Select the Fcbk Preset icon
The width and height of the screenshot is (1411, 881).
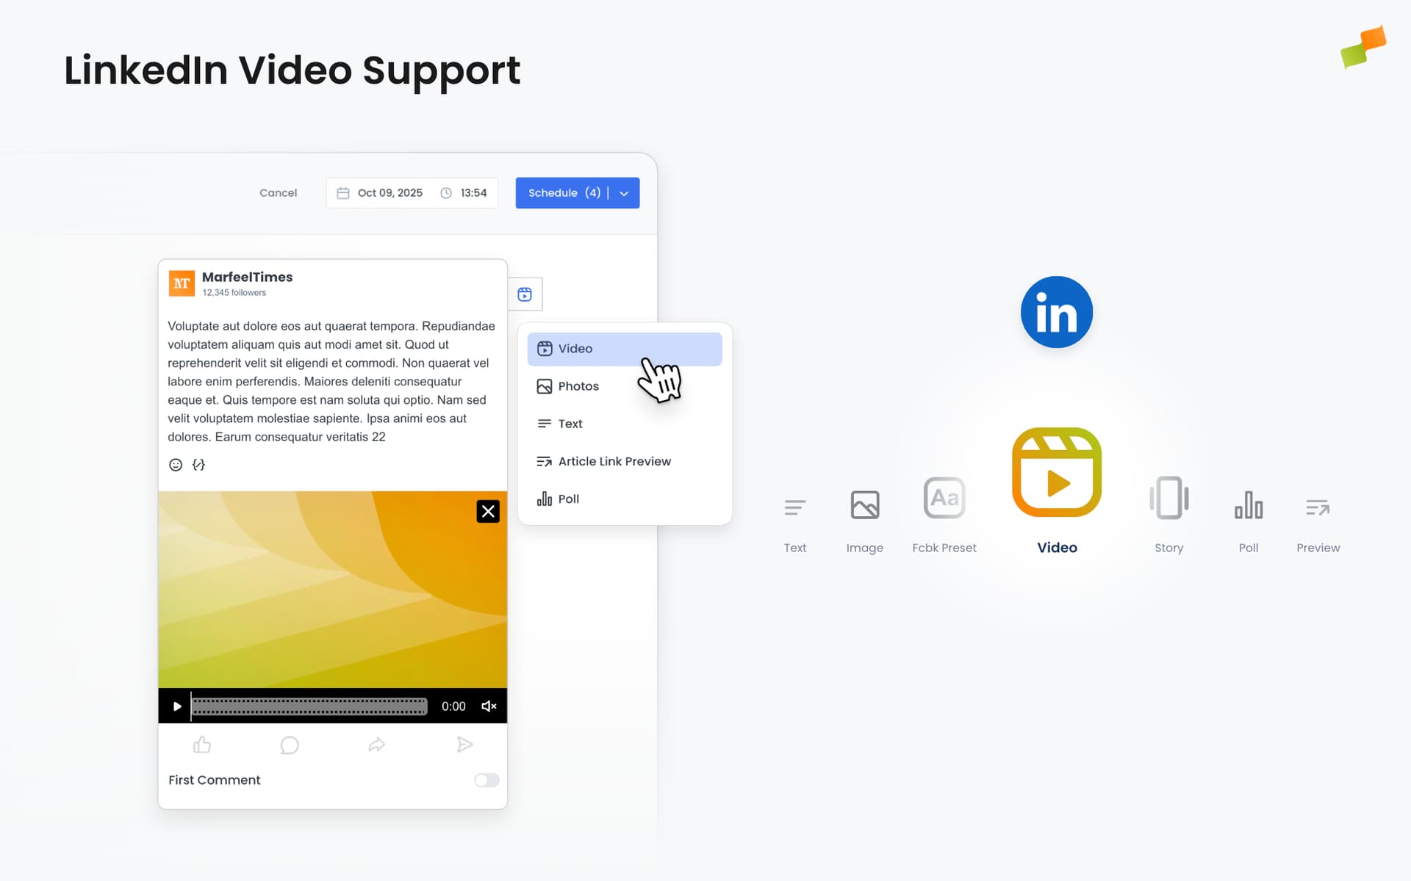pyautogui.click(x=944, y=499)
